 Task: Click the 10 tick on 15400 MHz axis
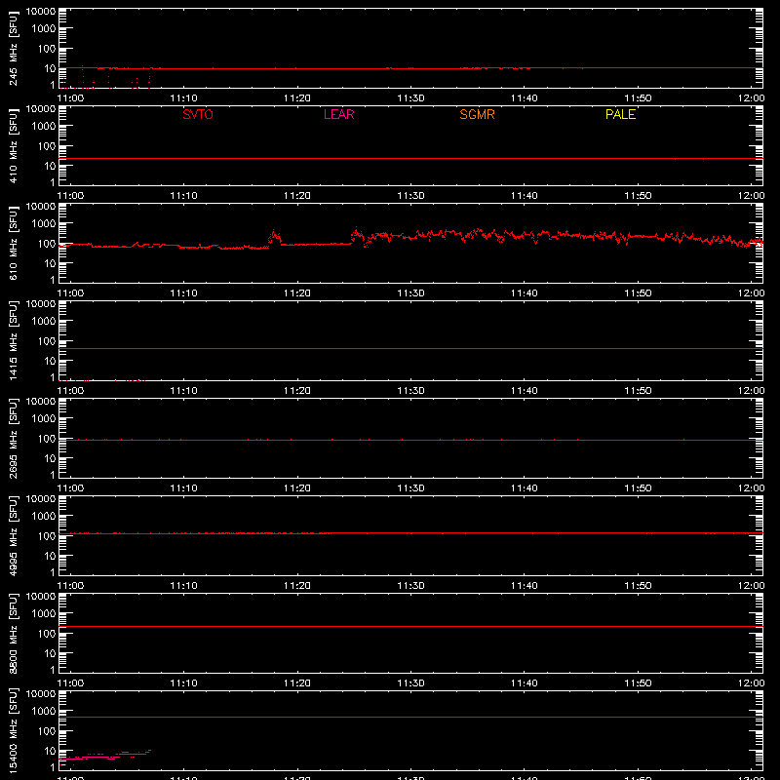coord(50,751)
